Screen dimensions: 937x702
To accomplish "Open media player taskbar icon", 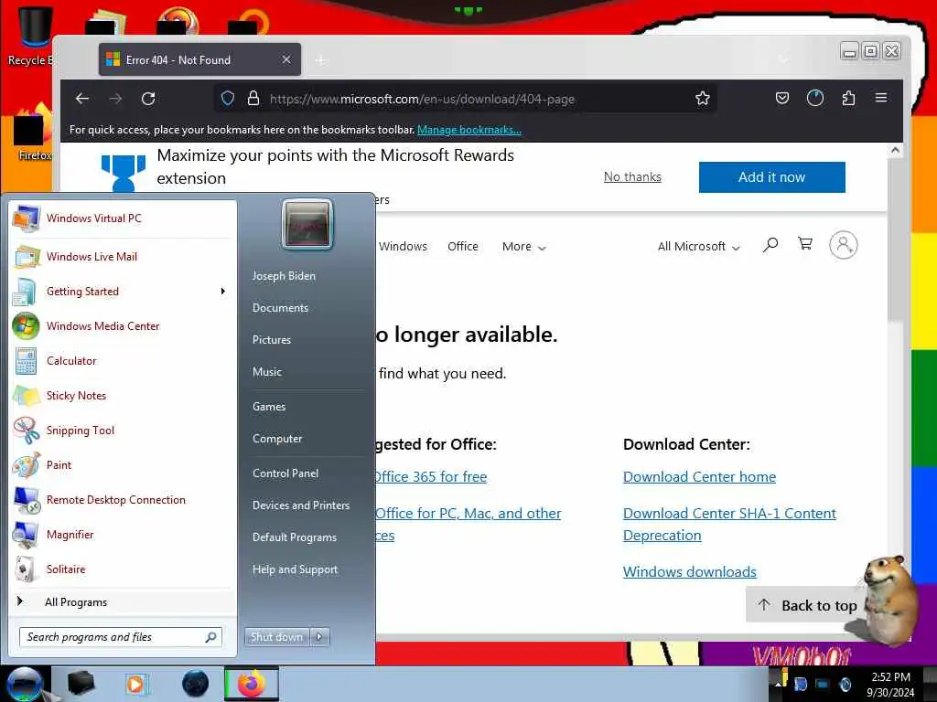I will [x=135, y=684].
